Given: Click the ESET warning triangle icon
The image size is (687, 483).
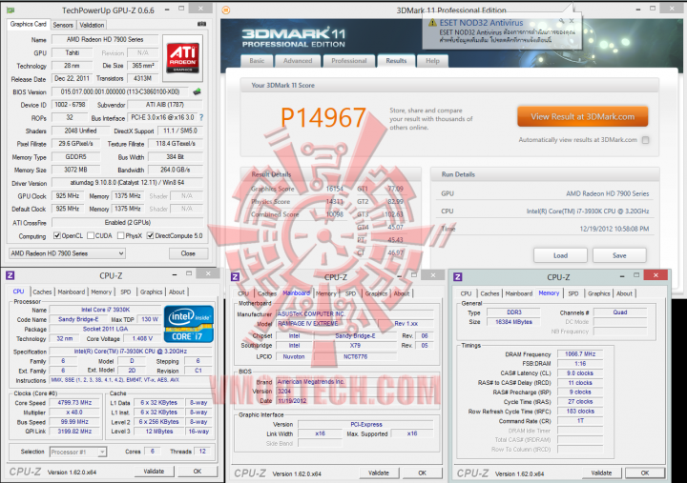Looking at the screenshot, I should (432, 22).
